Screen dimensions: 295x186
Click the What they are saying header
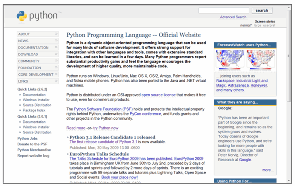coord(245,102)
